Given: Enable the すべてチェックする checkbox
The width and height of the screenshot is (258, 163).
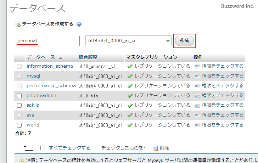Looking at the screenshot, I should (x=43, y=148).
